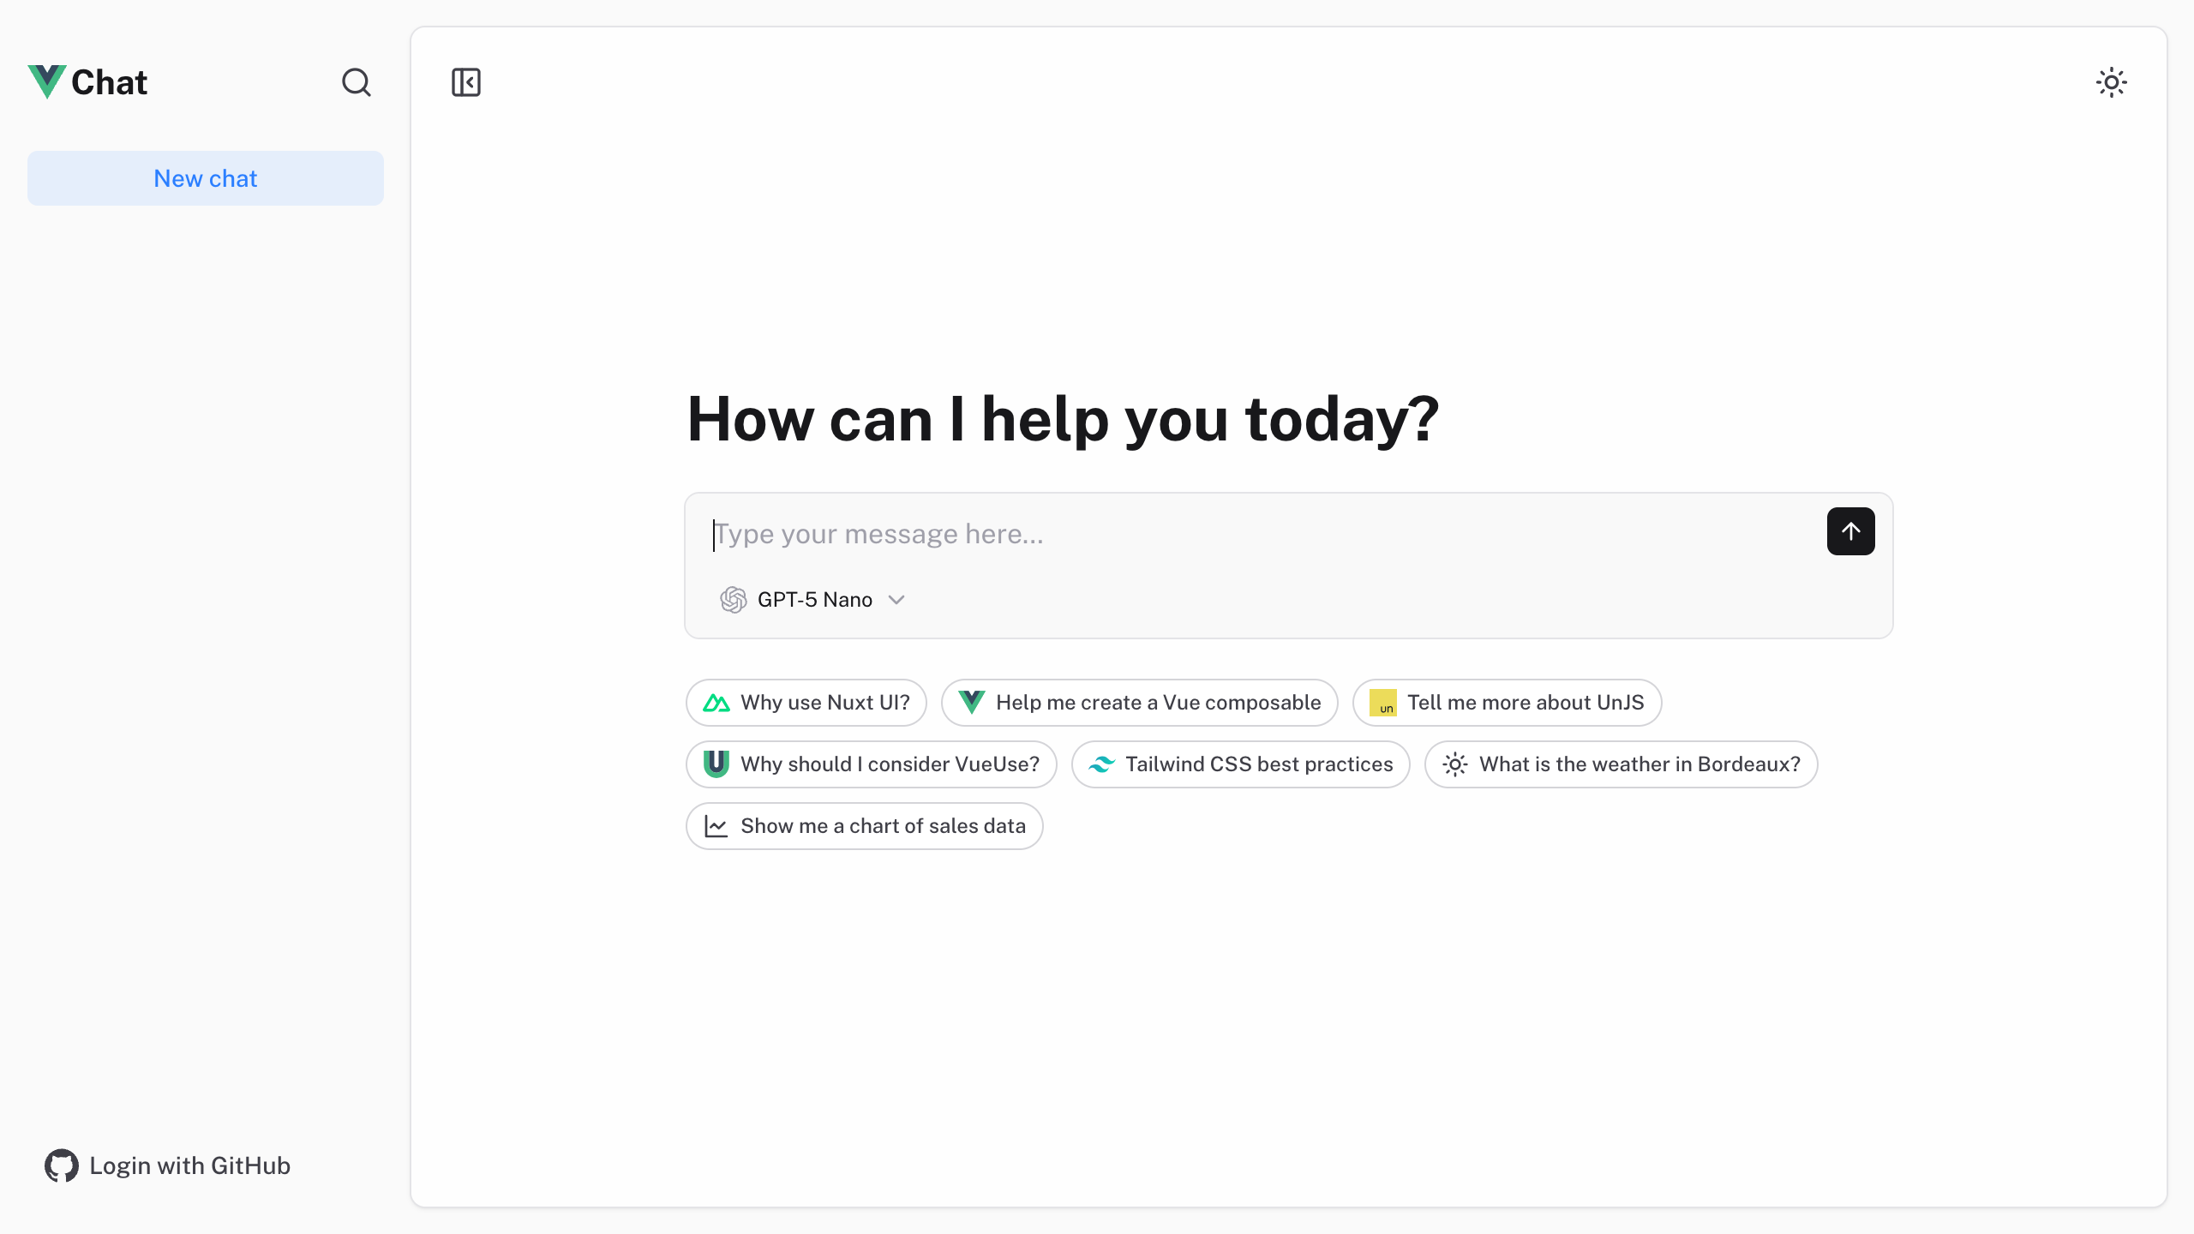2194x1234 pixels.
Task: Click the OpenAI logo beside GPT-5 Nano
Action: pyautogui.click(x=733, y=599)
